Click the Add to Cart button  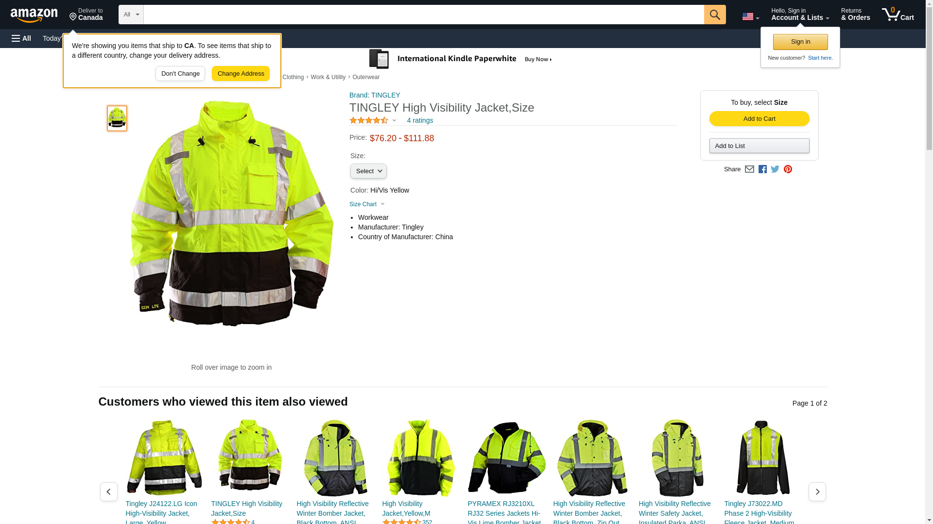coord(759,119)
